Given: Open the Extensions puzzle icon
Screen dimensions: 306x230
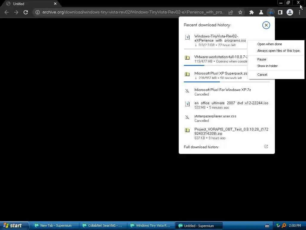Looking at the screenshot, I should tap(252, 12).
